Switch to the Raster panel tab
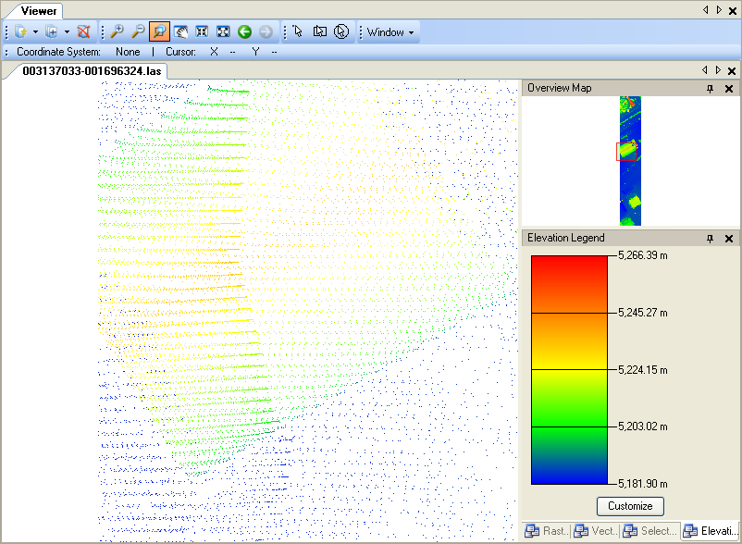The image size is (742, 544). click(546, 531)
